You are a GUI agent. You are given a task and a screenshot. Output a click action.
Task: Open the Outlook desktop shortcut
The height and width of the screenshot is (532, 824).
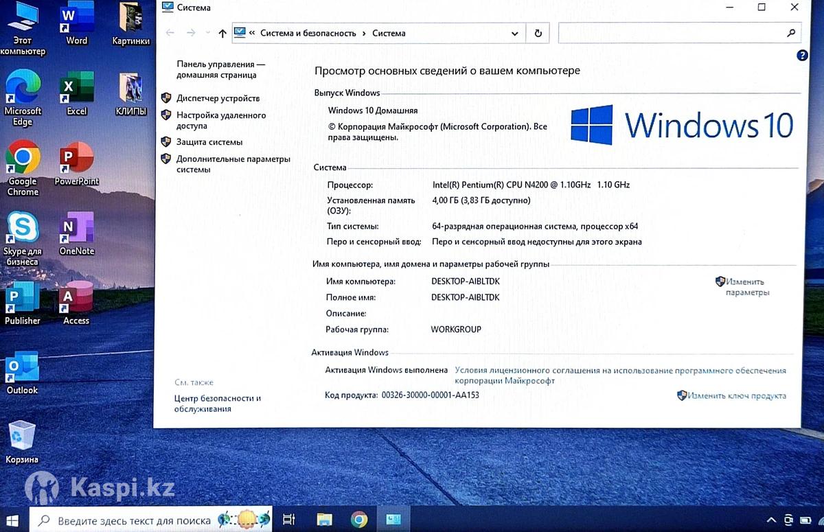coord(23,373)
